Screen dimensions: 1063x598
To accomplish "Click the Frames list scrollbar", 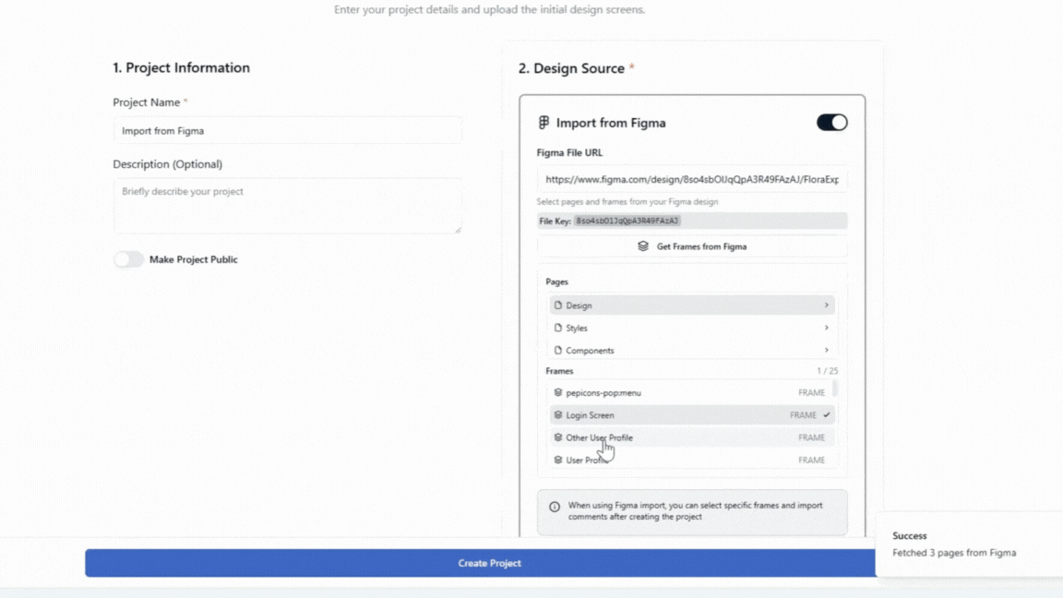I will (835, 389).
